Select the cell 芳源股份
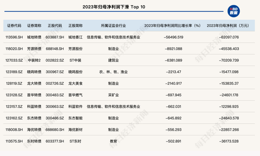Viewport: 260px width, 156px height. (x=75, y=49)
